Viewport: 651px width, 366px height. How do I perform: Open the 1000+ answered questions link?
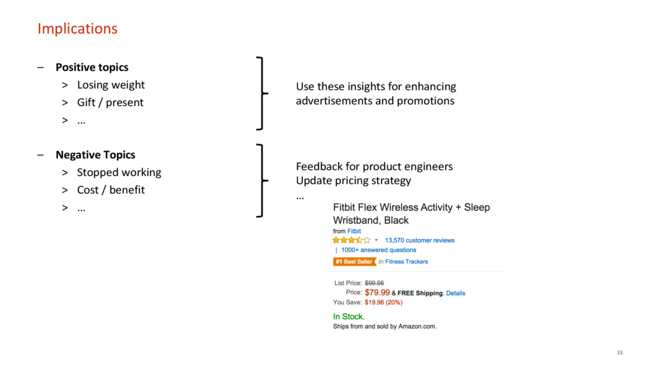[x=379, y=250]
